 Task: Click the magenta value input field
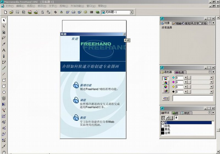pos(180,82)
